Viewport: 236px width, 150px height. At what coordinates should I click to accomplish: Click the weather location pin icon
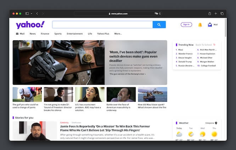(216, 123)
